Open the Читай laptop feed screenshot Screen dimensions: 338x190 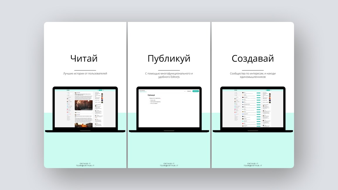pos(85,108)
